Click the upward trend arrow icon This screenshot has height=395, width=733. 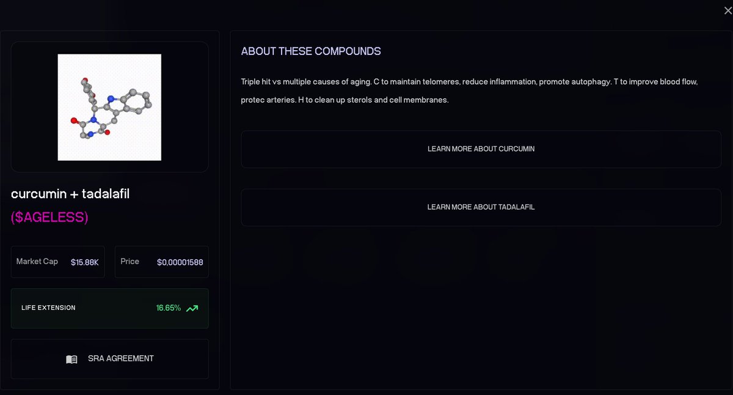[x=192, y=308]
